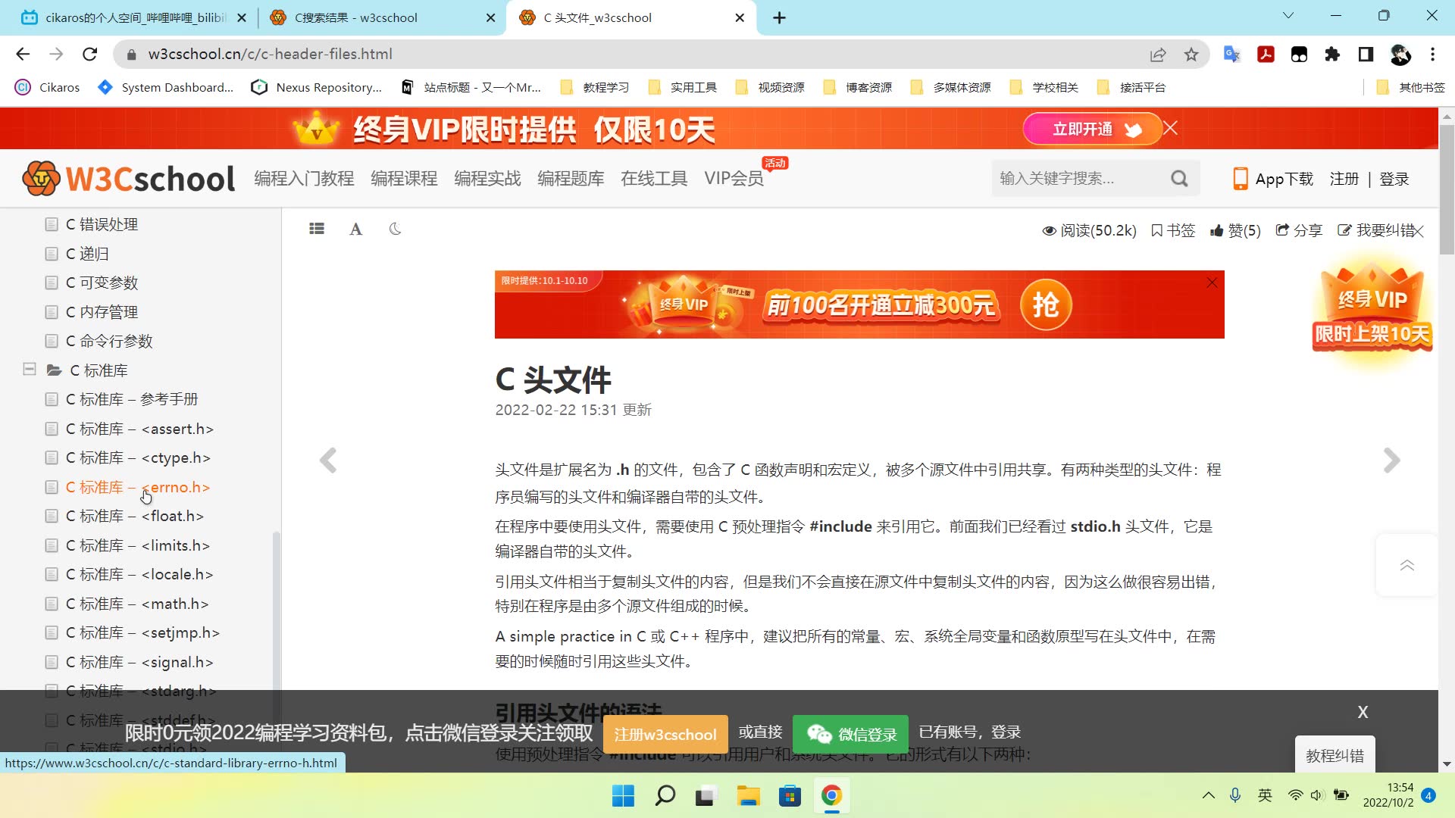1455x818 pixels.
Task: Open App下载 phone icon link
Action: point(1273,179)
